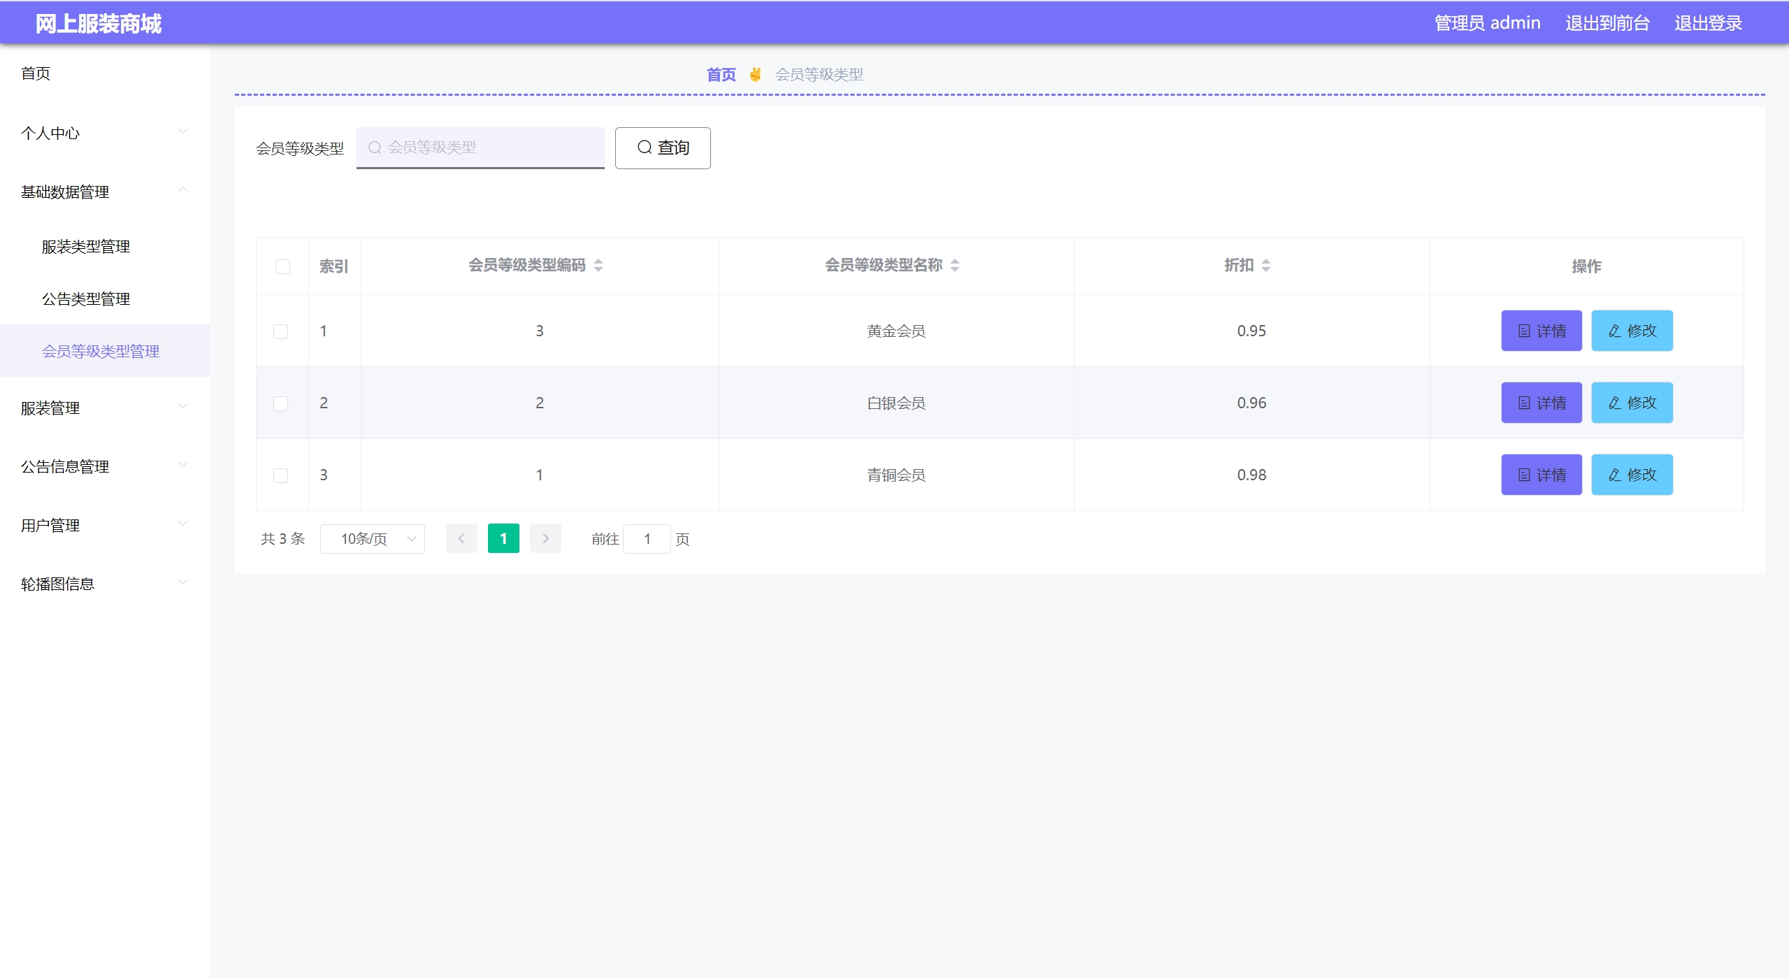Screen dimensions: 1789x978
Task: Open 公告类型管理 in sidebar
Action: pyautogui.click(x=86, y=299)
